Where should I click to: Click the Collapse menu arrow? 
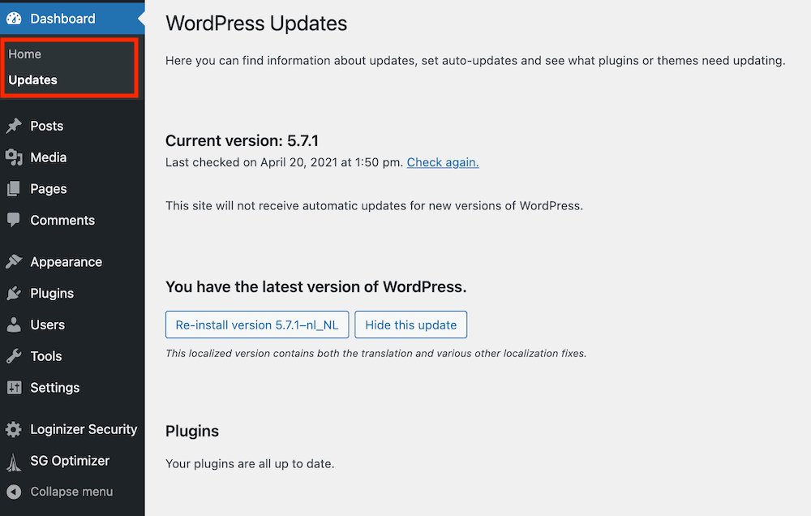[14, 492]
